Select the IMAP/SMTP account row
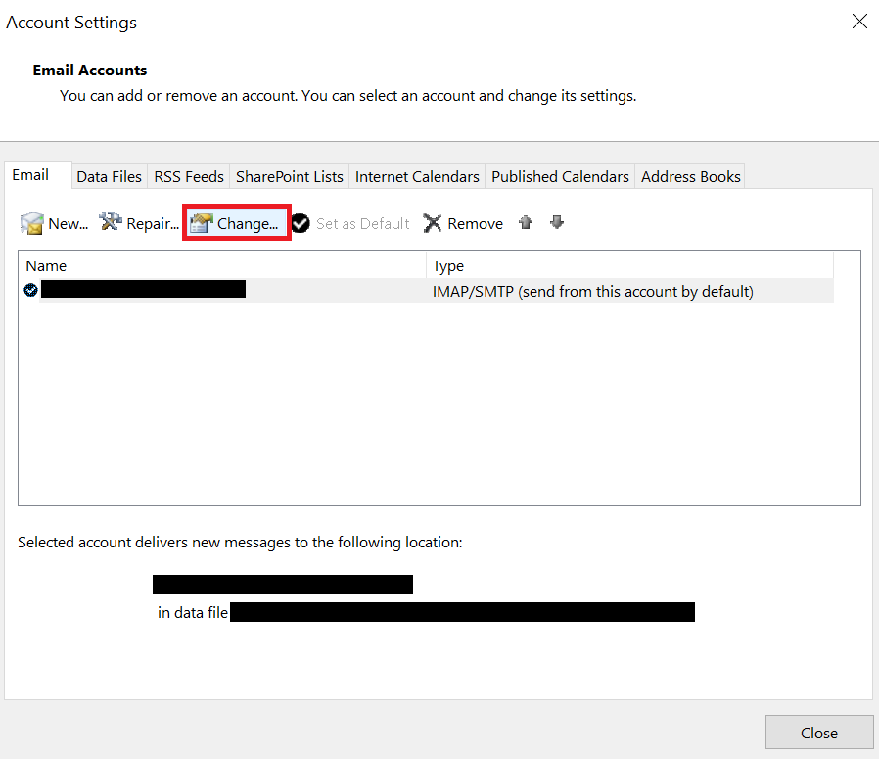Image resolution: width=879 pixels, height=759 pixels. tap(592, 291)
